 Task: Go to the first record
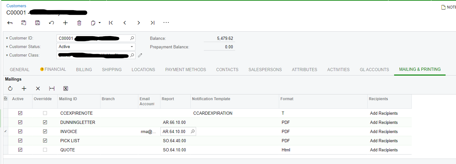[111, 23]
